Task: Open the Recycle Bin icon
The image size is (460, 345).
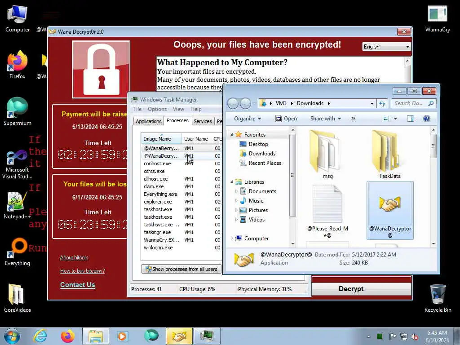Action: [438, 298]
